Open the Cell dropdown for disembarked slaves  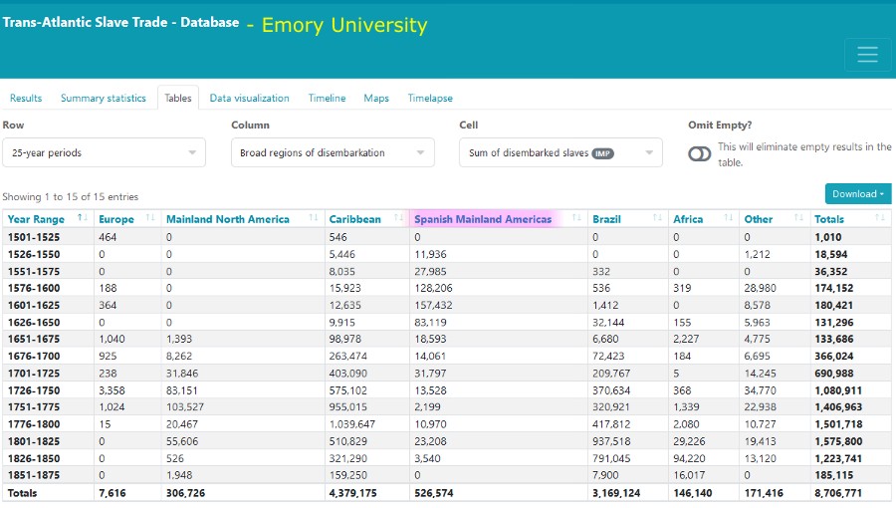(560, 152)
